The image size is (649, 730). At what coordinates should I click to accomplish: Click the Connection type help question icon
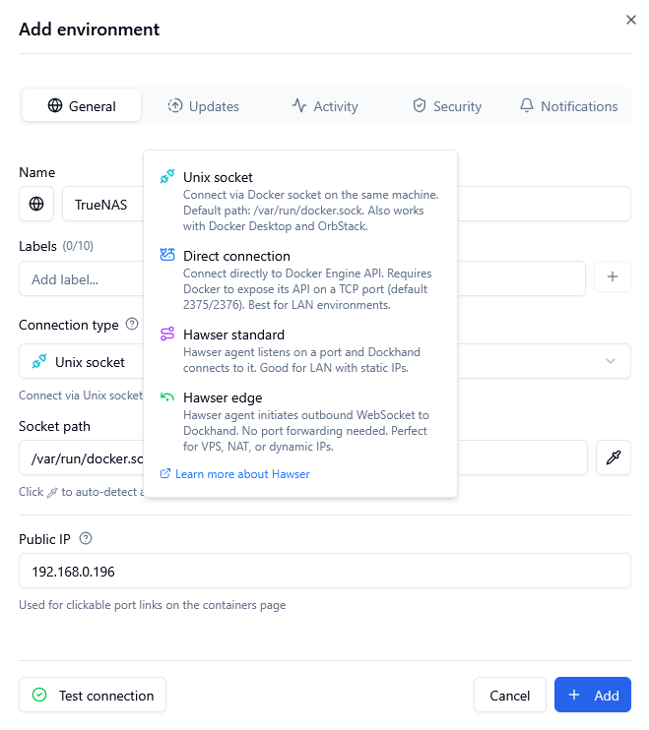[132, 325]
